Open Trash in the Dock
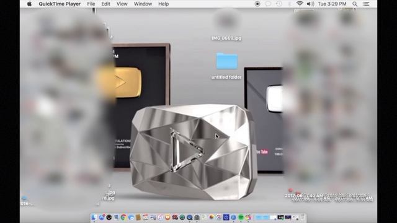This screenshot has height=223, width=397. coord(302,217)
